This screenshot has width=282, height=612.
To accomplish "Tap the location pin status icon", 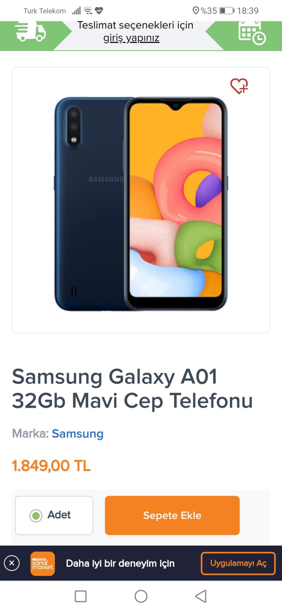I will tap(196, 11).
